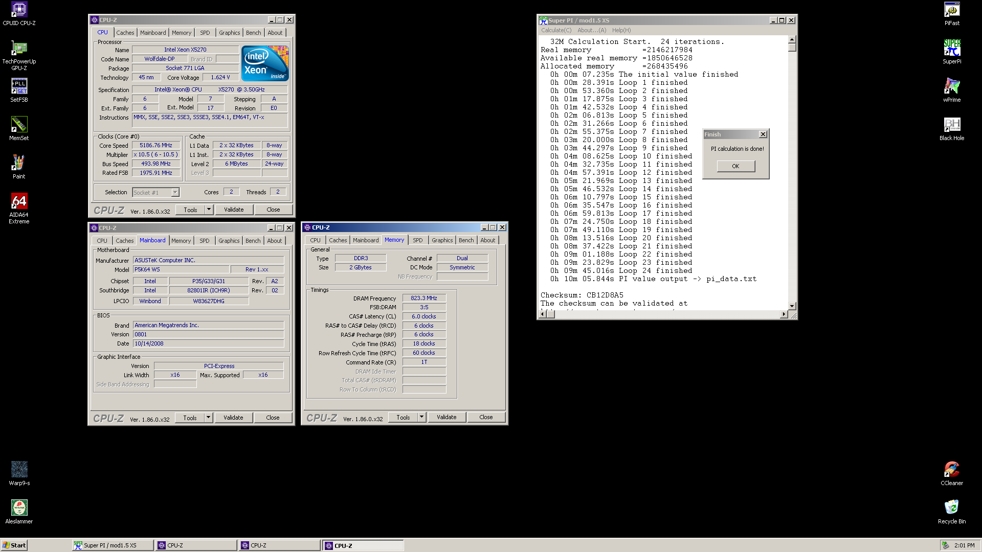
Task: Open the Black Hole desktop icon
Action: pos(952,129)
